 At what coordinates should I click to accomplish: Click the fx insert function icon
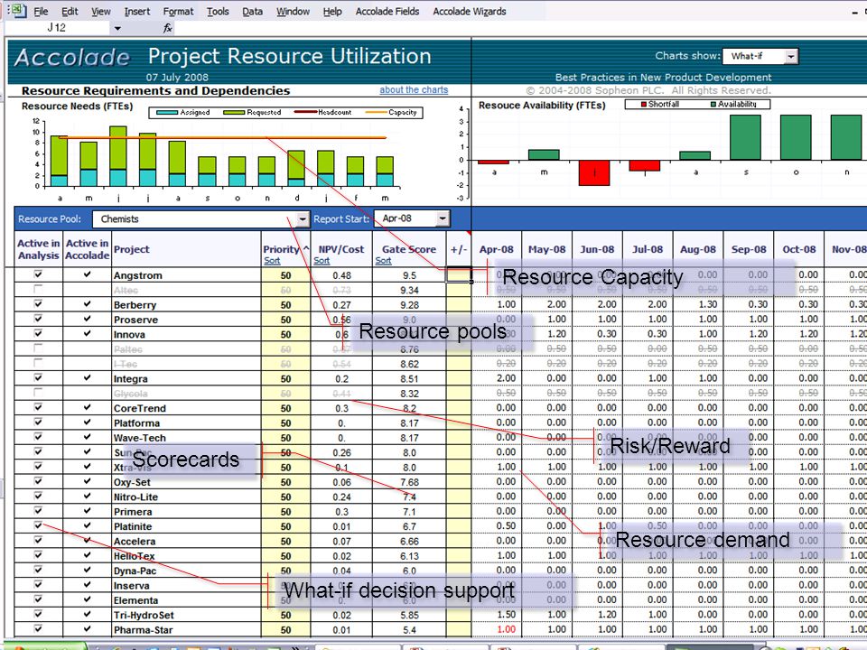point(168,28)
